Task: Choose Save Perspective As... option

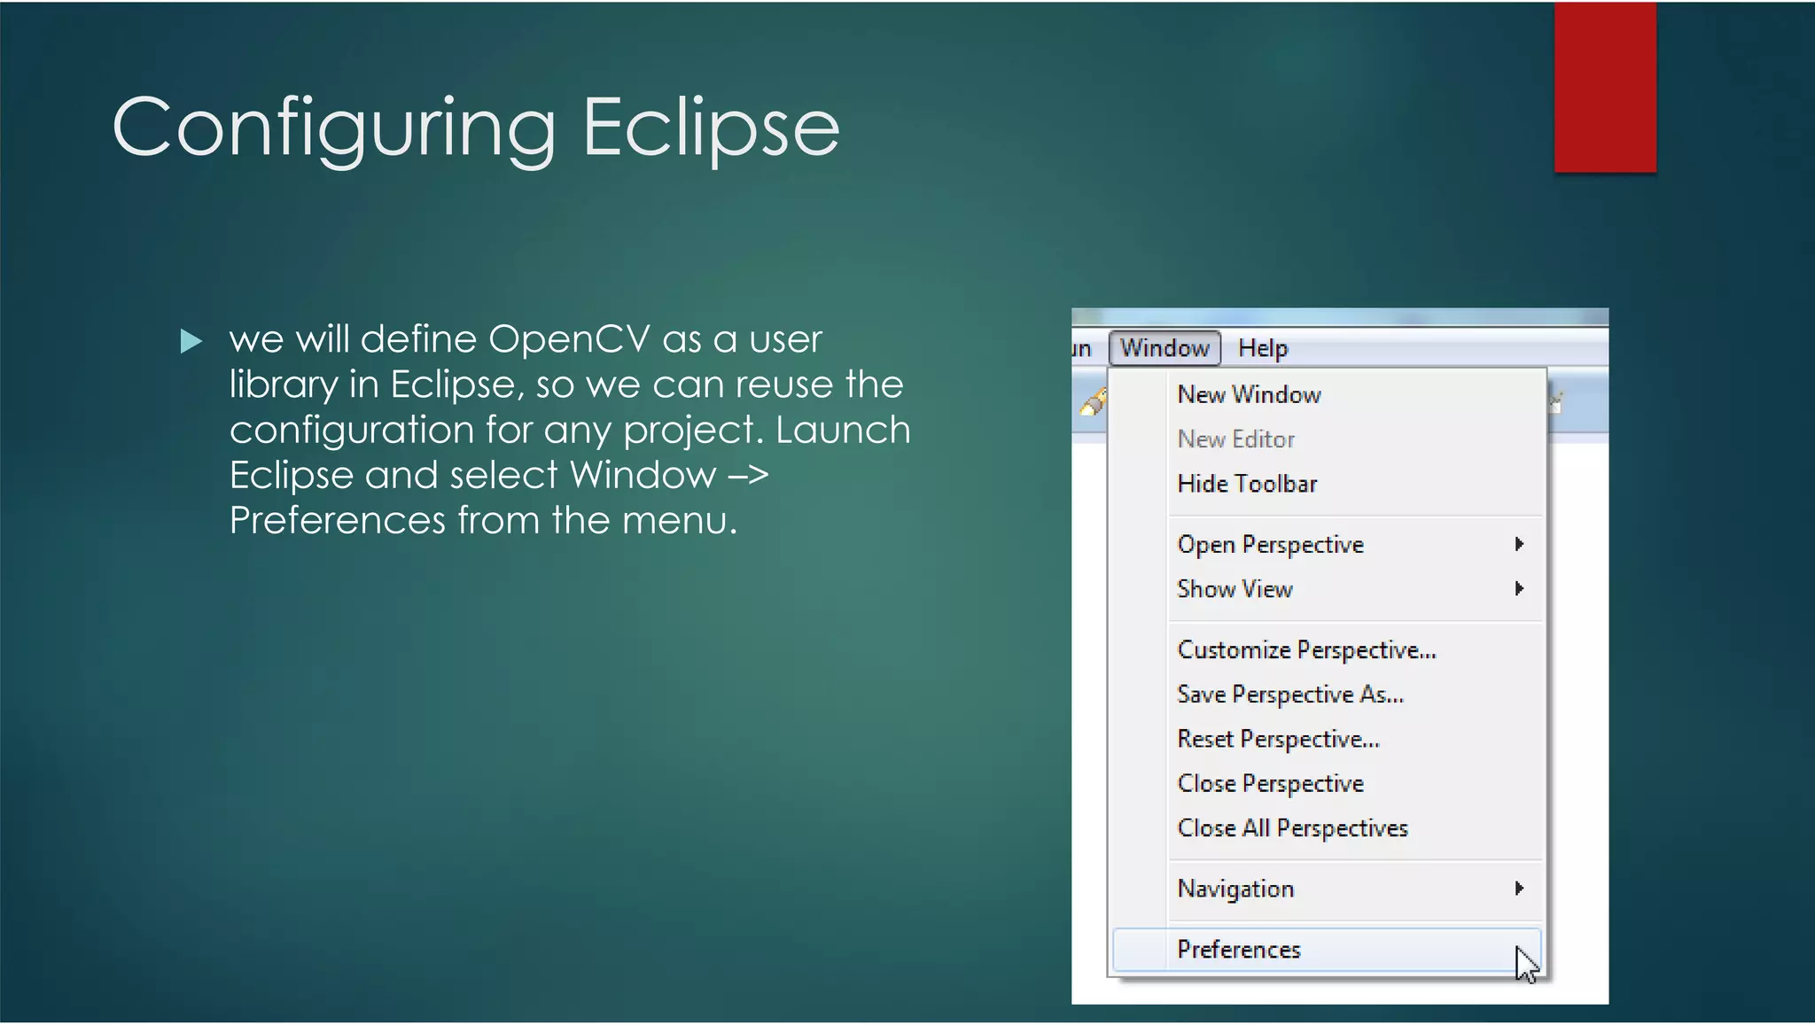Action: point(1290,695)
